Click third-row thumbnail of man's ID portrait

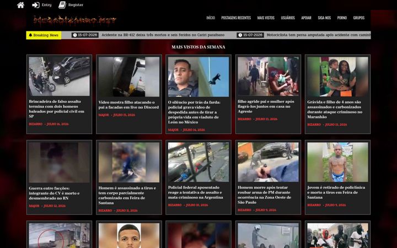click(129, 235)
